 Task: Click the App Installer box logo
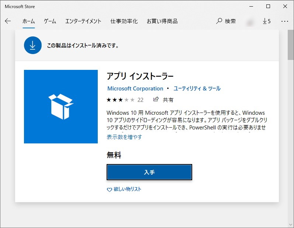click(x=61, y=107)
